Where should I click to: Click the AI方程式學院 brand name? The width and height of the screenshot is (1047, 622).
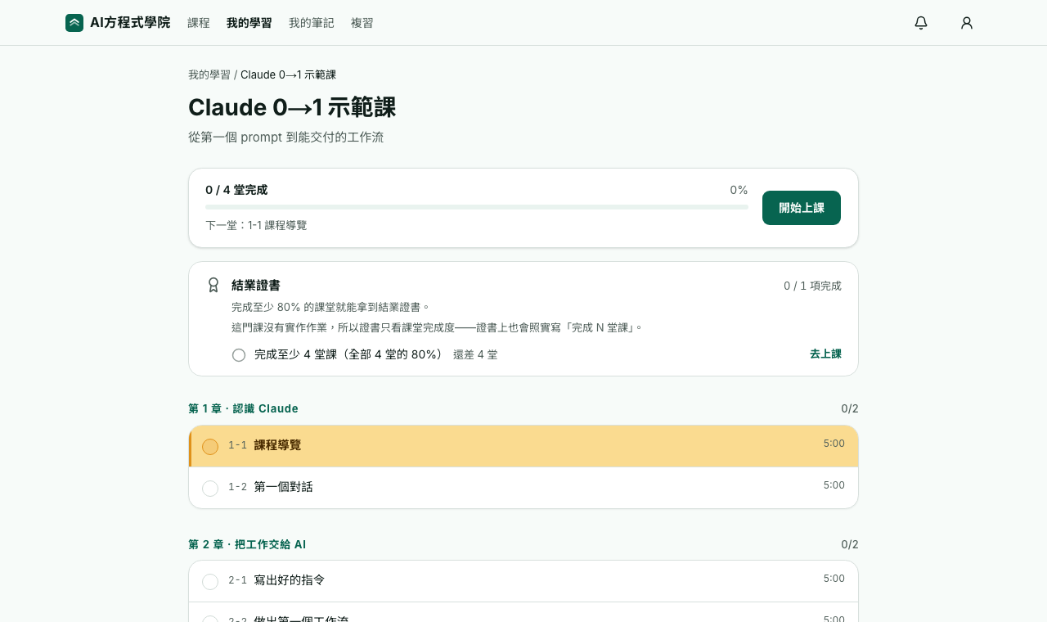(130, 23)
